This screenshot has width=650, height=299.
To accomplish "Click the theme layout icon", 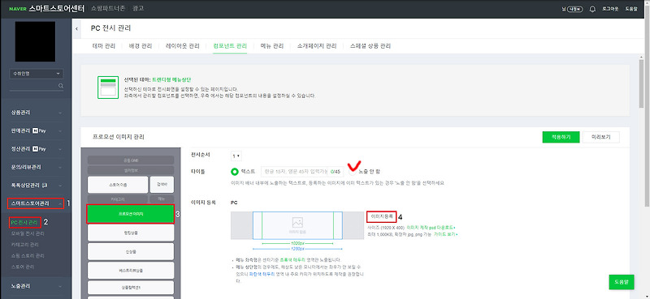I will (x=108, y=88).
